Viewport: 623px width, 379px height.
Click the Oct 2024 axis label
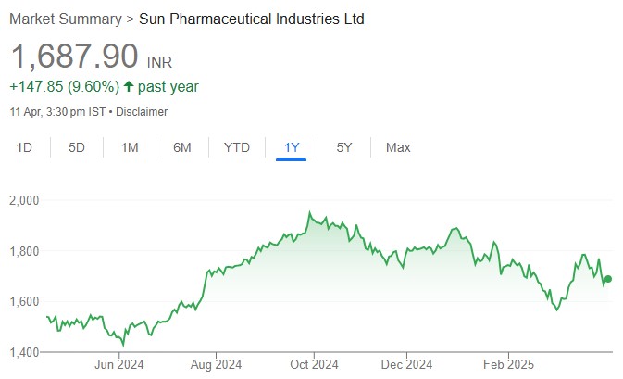[x=314, y=364]
